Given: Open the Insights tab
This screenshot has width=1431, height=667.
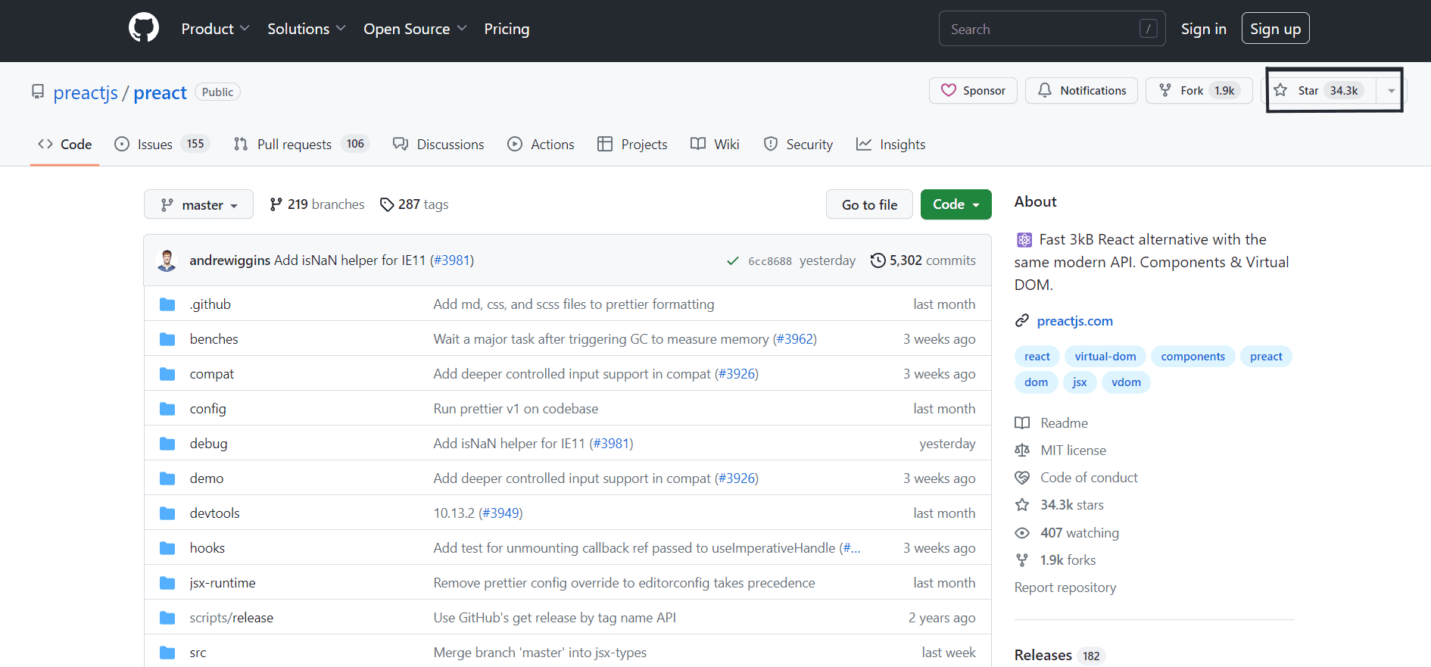Looking at the screenshot, I should pyautogui.click(x=890, y=144).
